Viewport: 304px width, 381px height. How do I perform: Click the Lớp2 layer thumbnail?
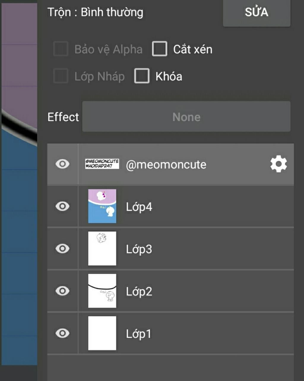[102, 291]
